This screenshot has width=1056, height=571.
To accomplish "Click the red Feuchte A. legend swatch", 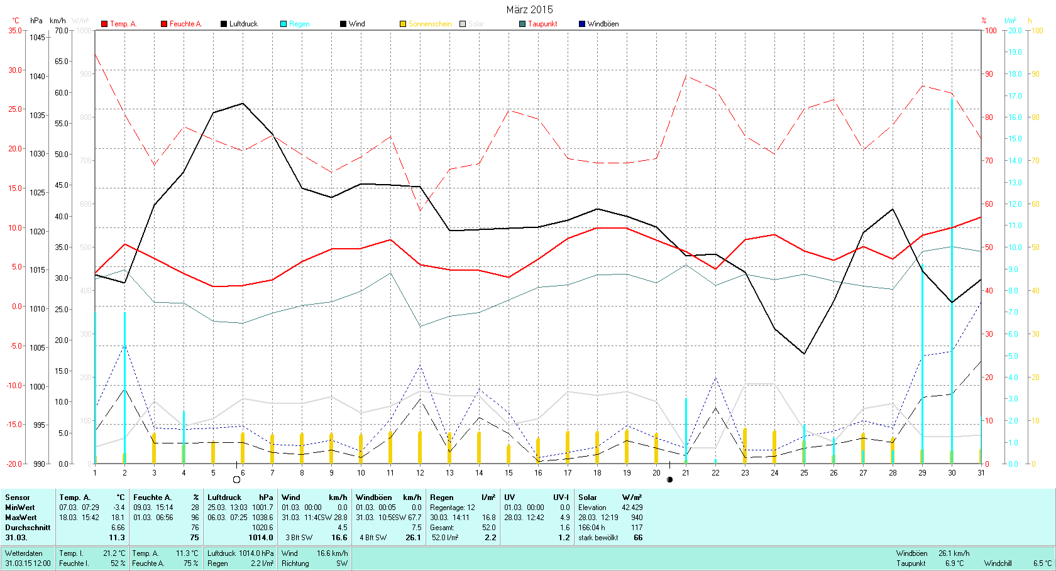I will [x=164, y=24].
